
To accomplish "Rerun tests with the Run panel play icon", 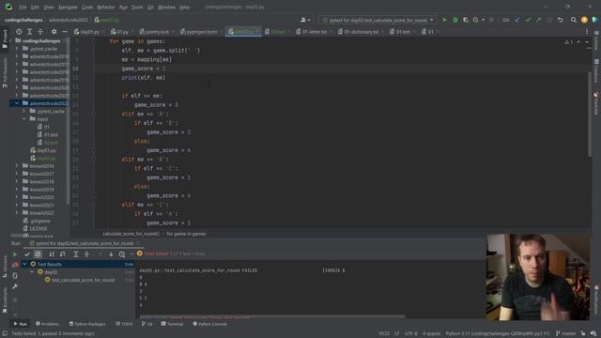I will pyautogui.click(x=15, y=254).
